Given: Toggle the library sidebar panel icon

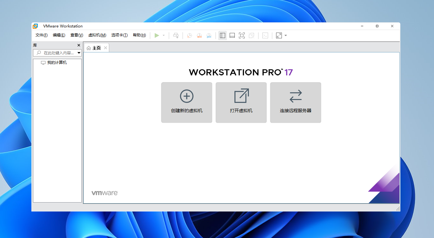Looking at the screenshot, I should 223,35.
